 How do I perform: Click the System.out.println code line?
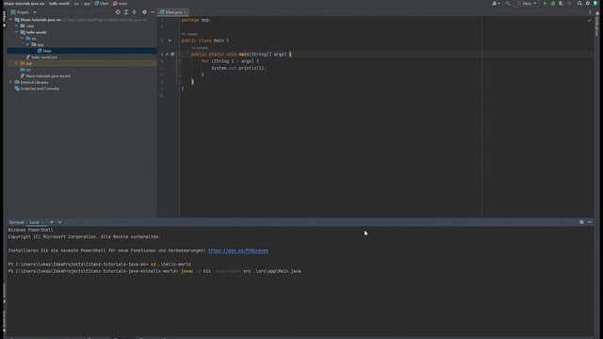238,68
